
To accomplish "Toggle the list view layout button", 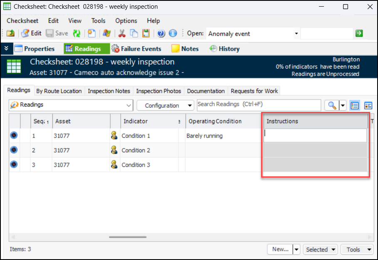I will (355, 106).
